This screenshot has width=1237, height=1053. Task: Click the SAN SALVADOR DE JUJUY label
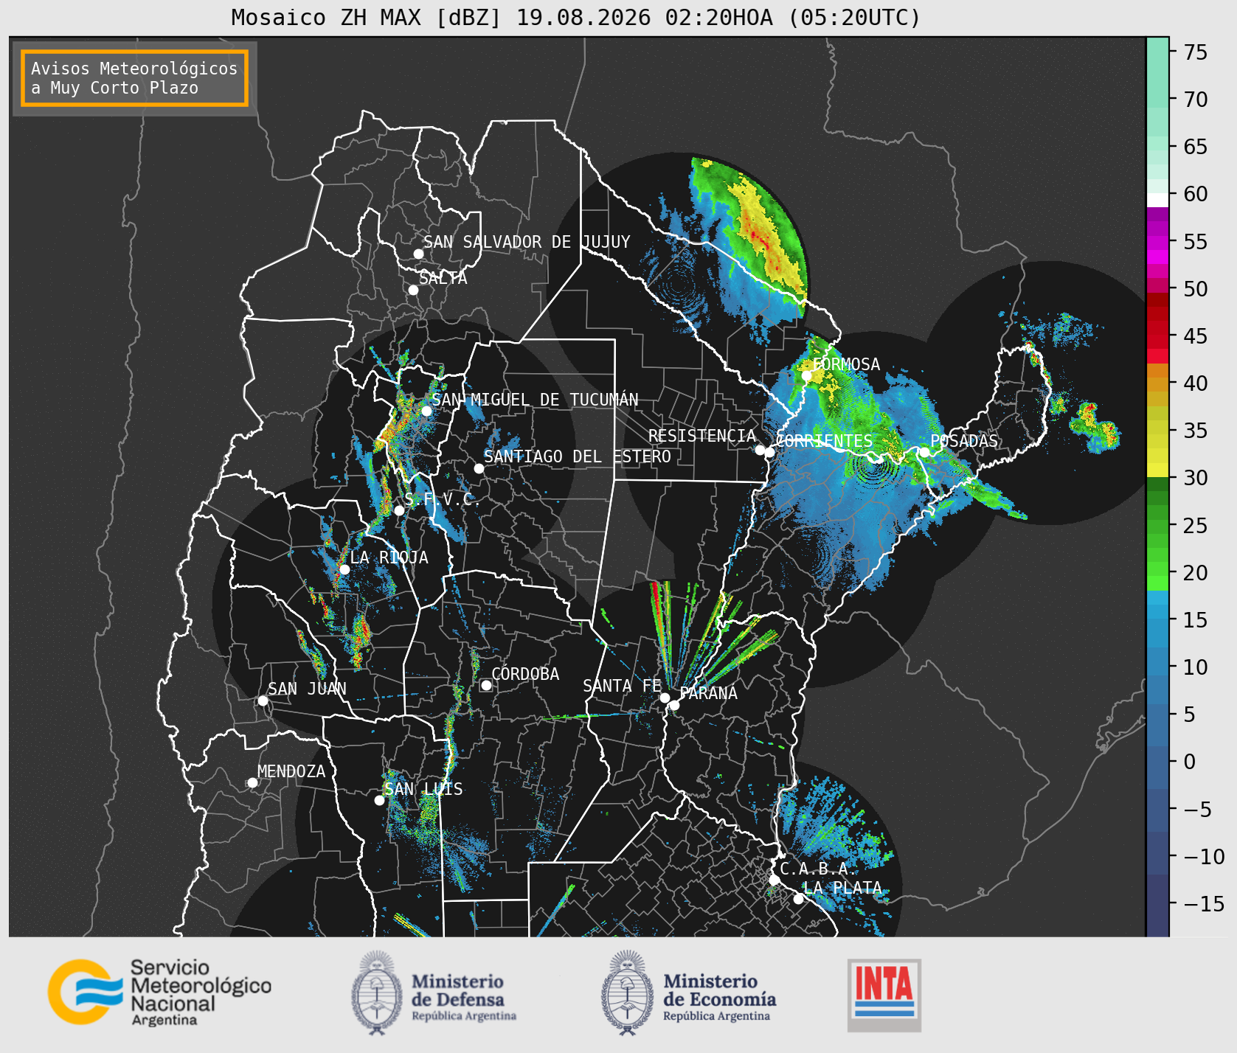527,242
